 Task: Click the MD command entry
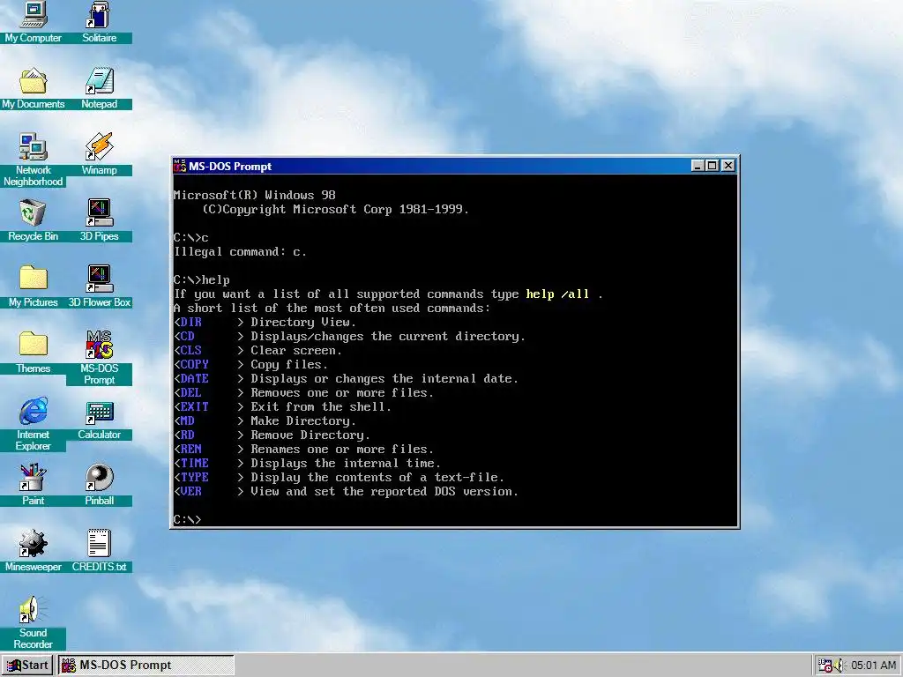[x=187, y=420]
